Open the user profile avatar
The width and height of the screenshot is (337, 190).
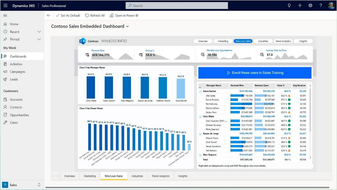coord(331,5)
